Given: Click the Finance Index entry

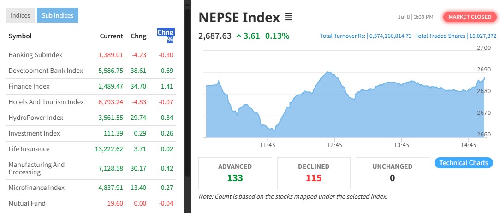Looking at the screenshot, I should point(29,86).
